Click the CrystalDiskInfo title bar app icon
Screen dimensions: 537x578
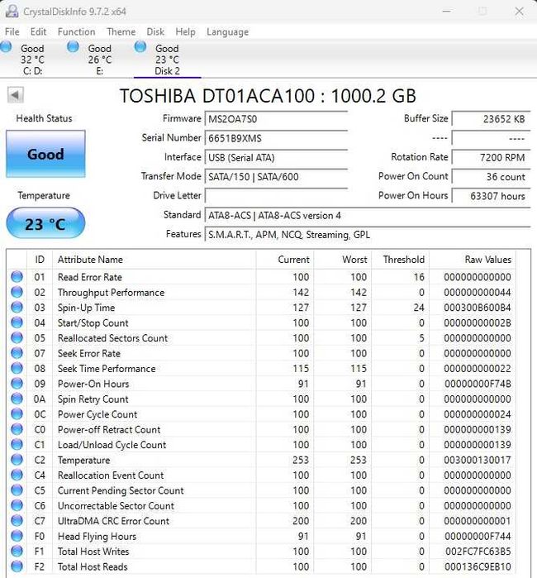12,11
